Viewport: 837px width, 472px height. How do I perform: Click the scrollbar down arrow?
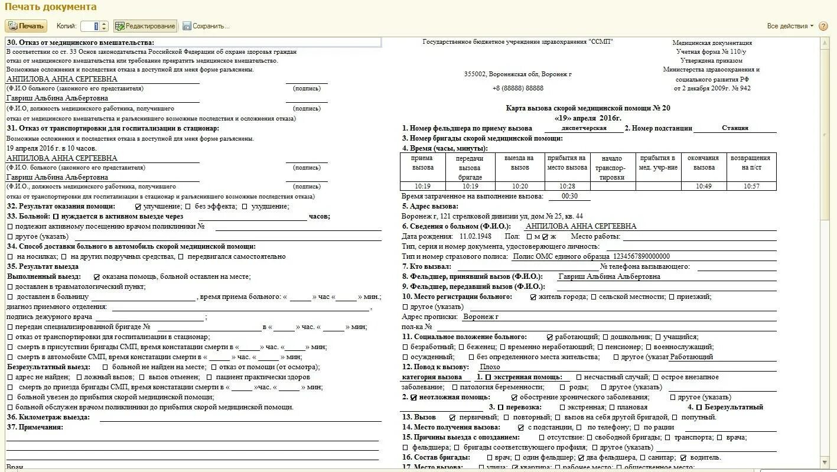click(x=826, y=461)
